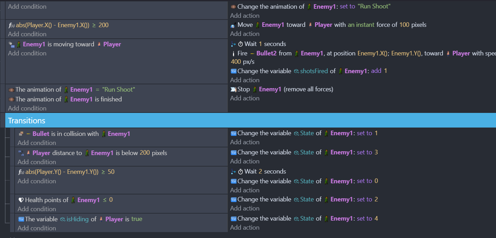Add condition below animation is finished condition
The image size is (496, 238).
click(27, 108)
